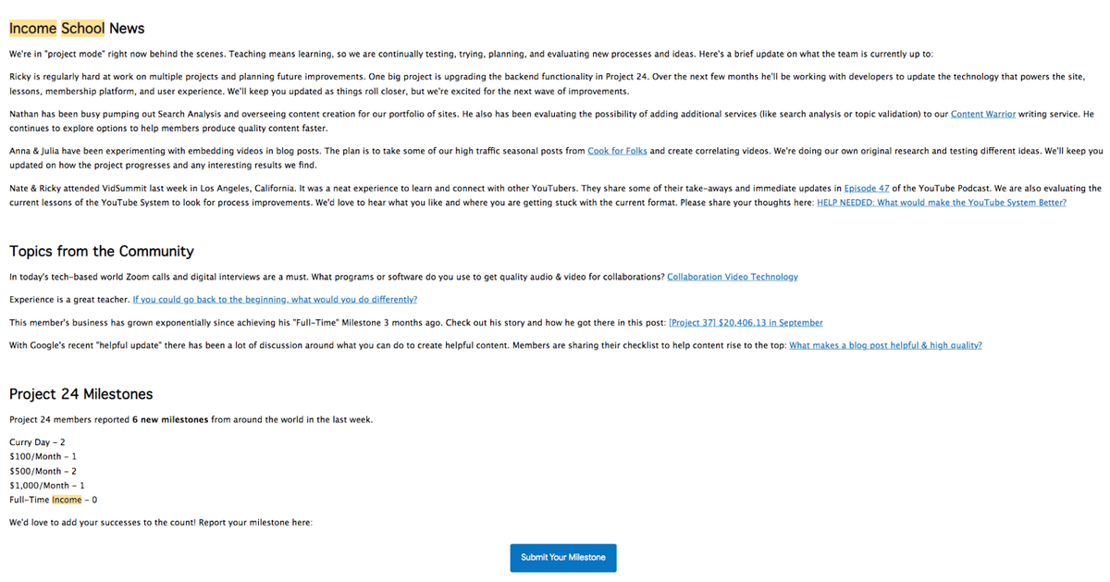Click the highlighted 'Income' in the Full-Time line
This screenshot has height=582, width=1110.
(x=67, y=500)
